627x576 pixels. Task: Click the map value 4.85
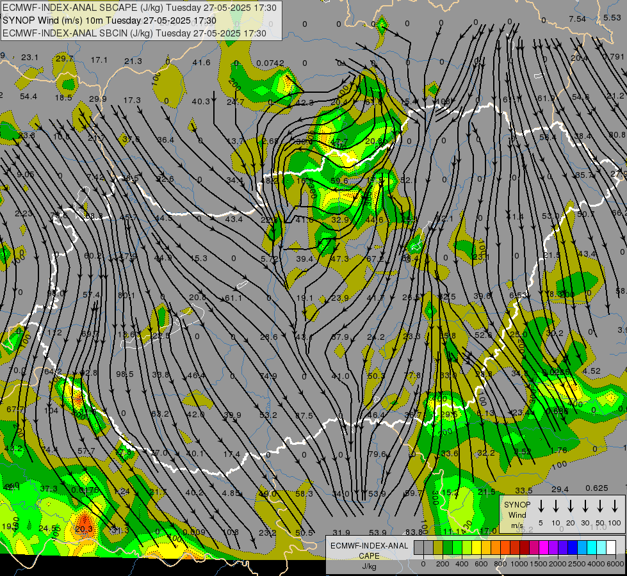click(x=231, y=493)
